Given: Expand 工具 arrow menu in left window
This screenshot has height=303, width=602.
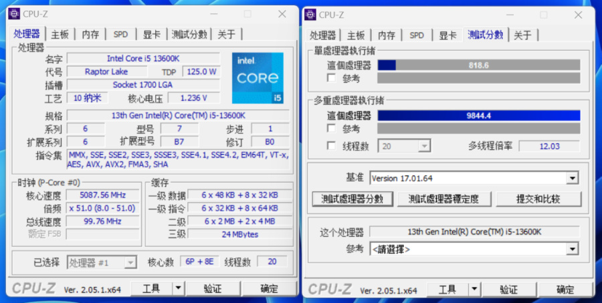Looking at the screenshot, I should tap(178, 288).
